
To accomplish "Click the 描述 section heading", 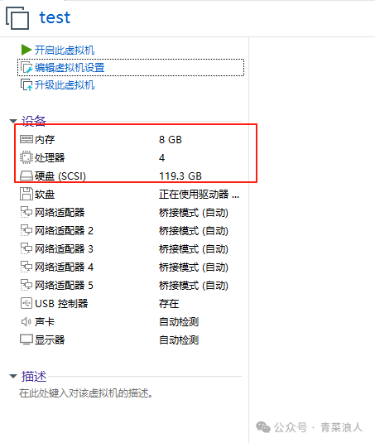I will pyautogui.click(x=34, y=376).
